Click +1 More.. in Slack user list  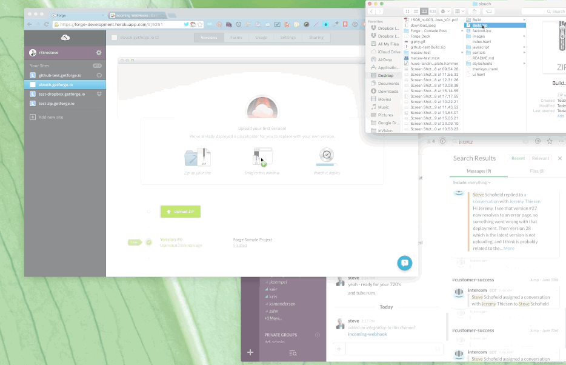(273, 318)
